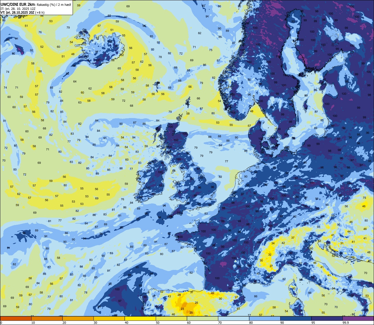
Task: Click the 50–60% pale yellow legend swatch
Action: point(171,318)
